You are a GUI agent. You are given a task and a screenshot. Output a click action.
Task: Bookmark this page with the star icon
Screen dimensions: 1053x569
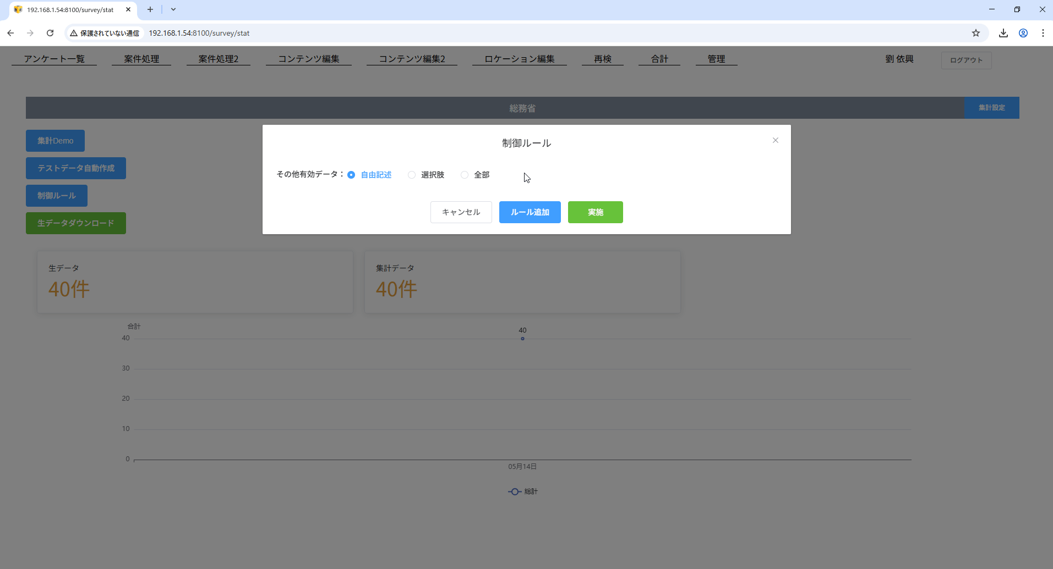click(976, 33)
